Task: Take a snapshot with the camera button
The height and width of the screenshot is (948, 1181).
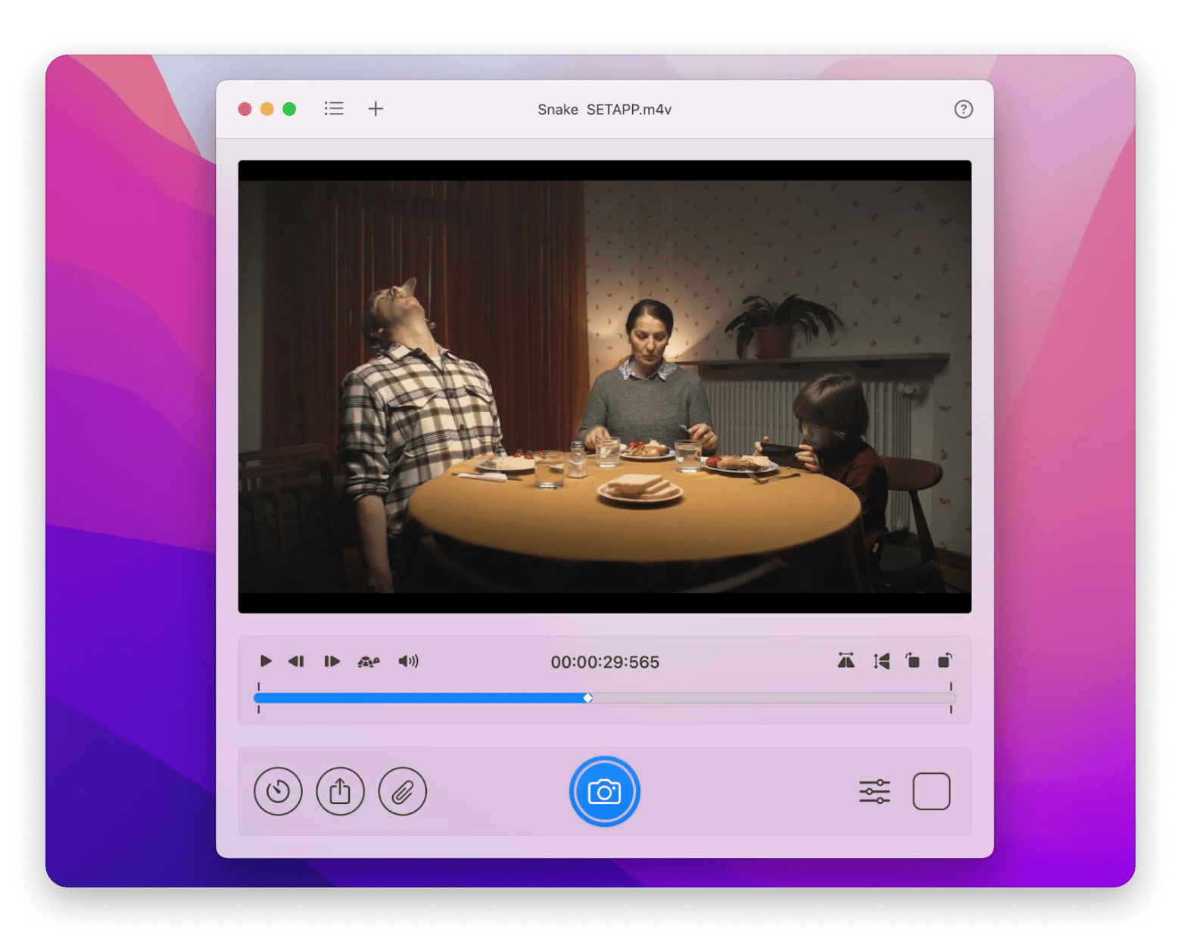Action: coord(605,791)
